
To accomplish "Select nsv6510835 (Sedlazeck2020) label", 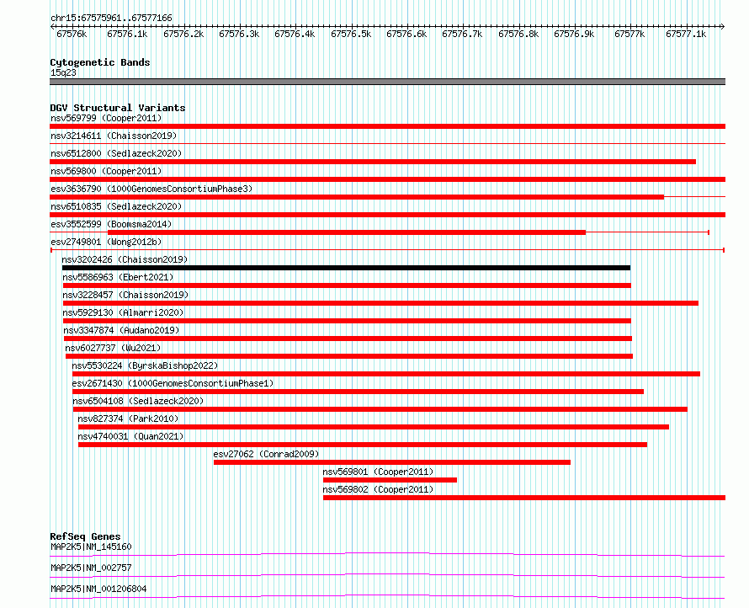I will 116,206.
